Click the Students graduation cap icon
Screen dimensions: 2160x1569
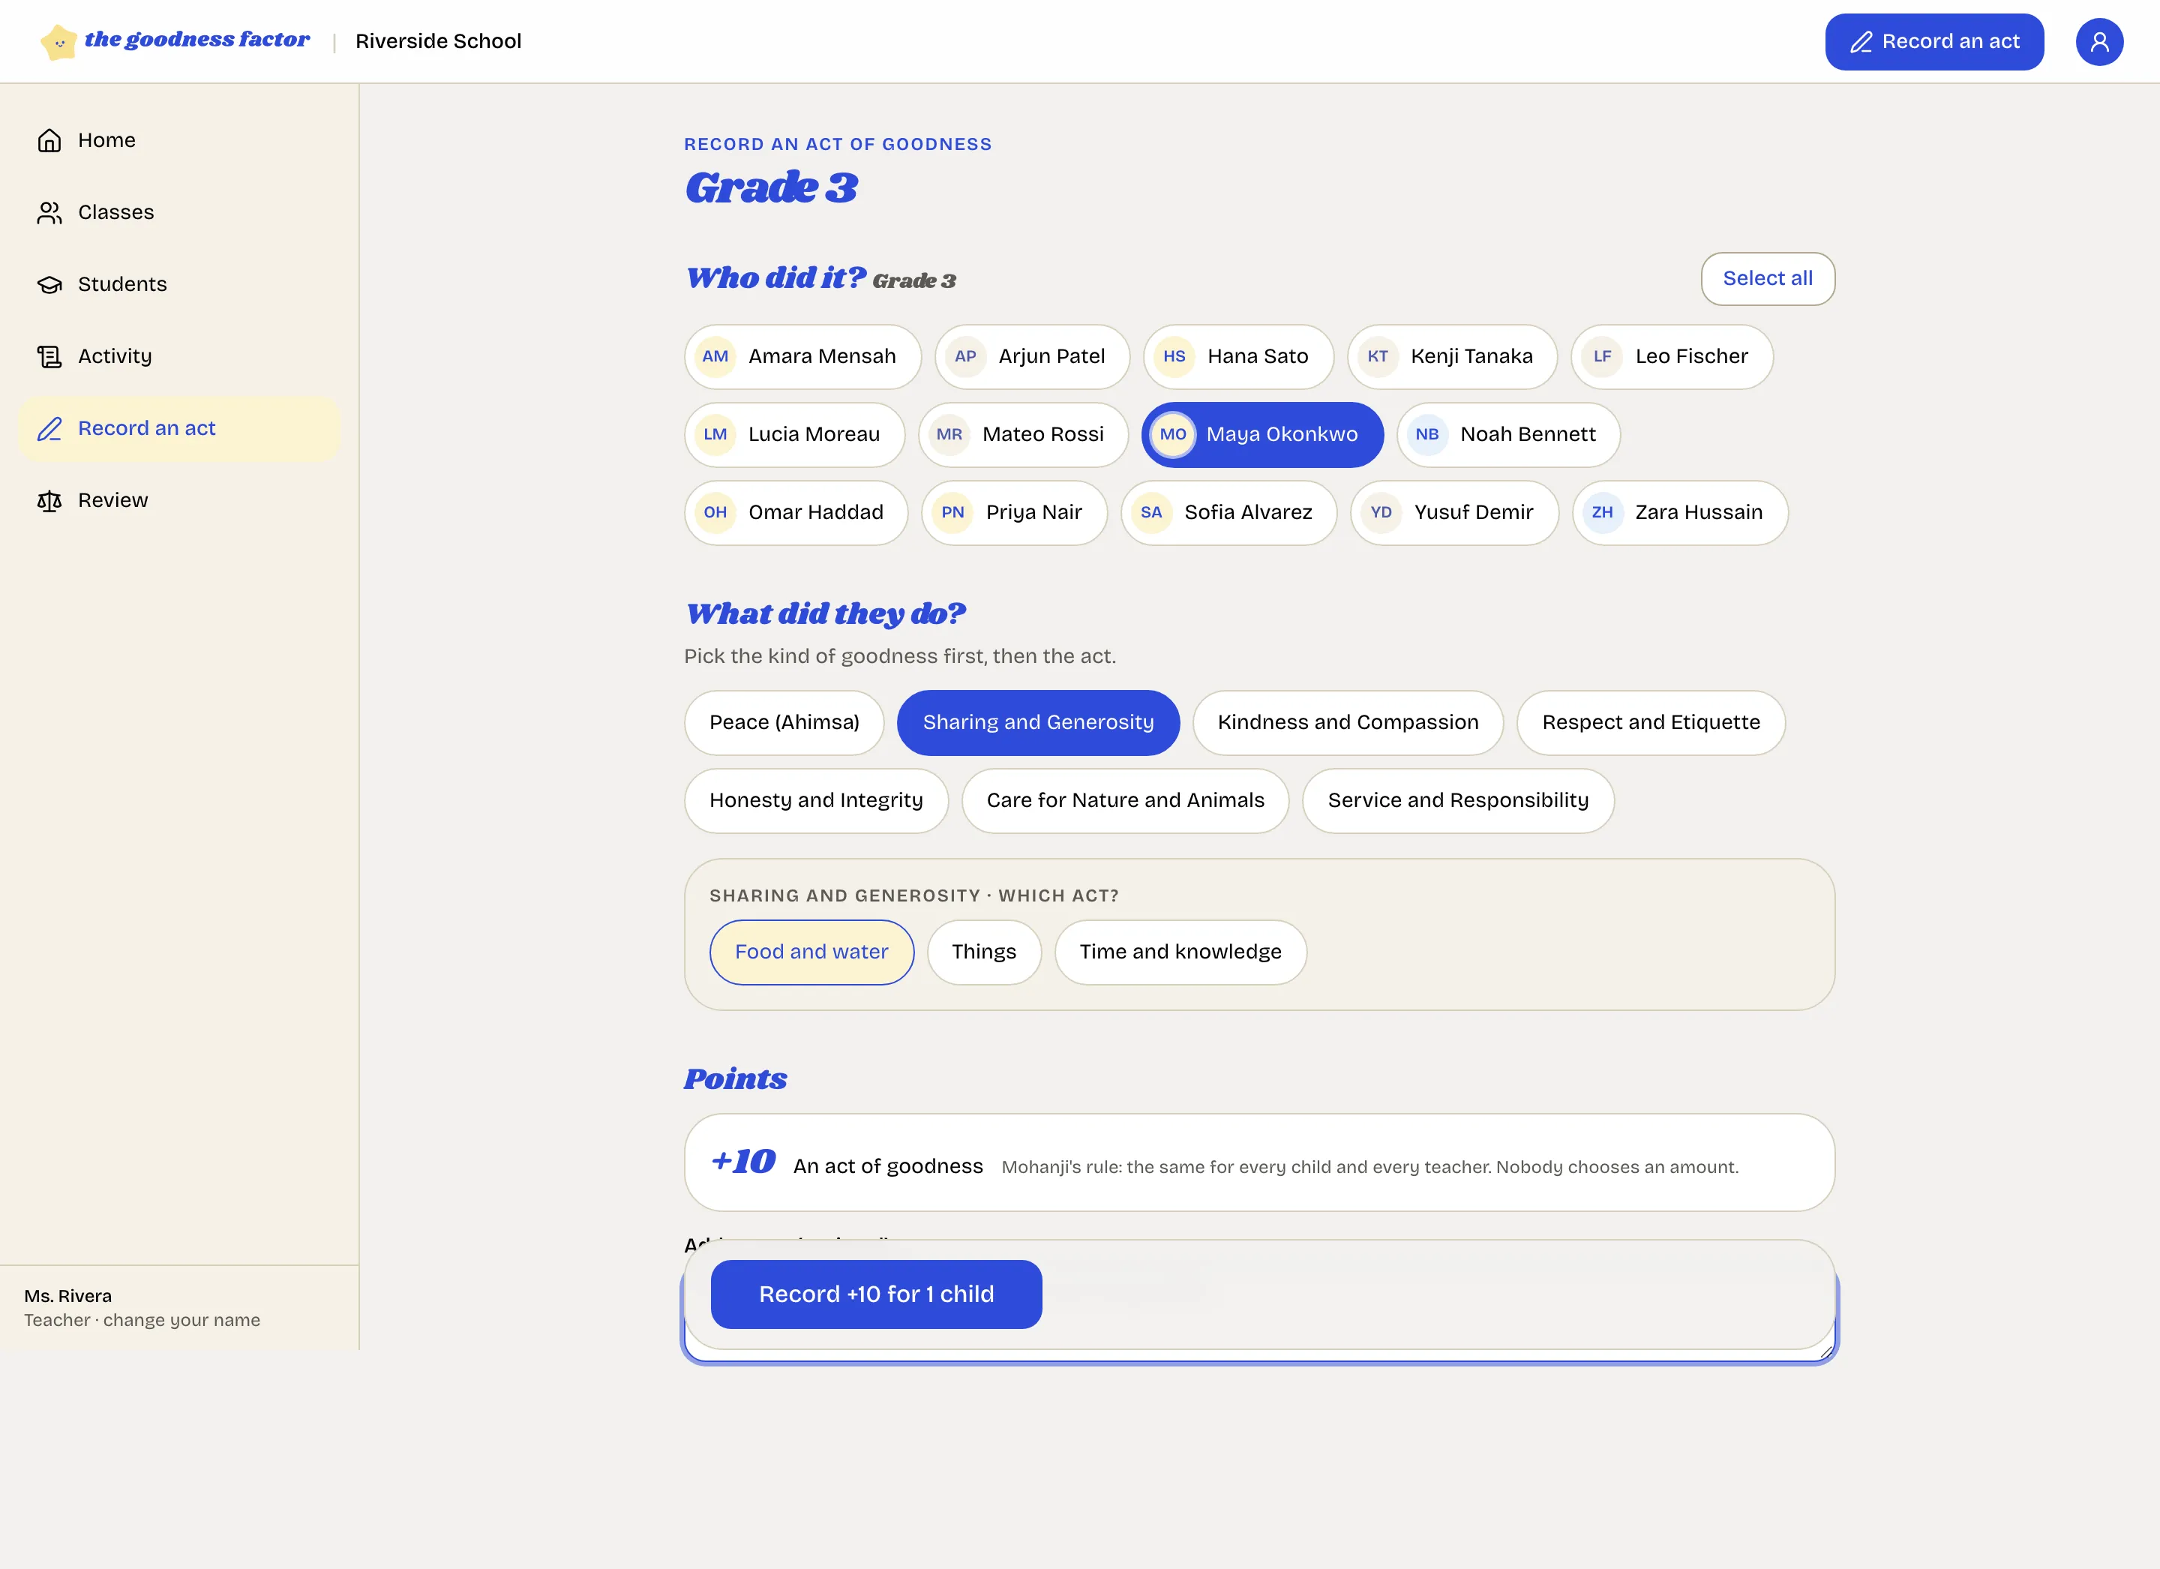click(49, 285)
